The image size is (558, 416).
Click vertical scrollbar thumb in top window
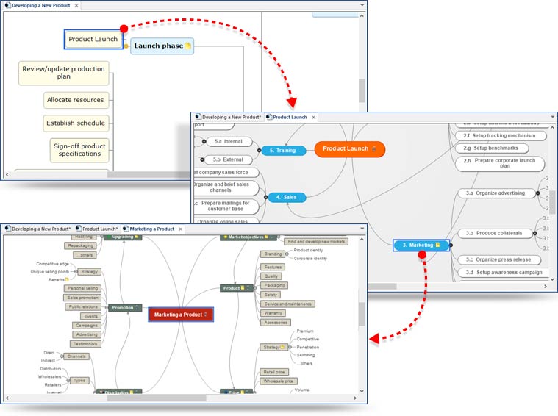click(x=362, y=90)
